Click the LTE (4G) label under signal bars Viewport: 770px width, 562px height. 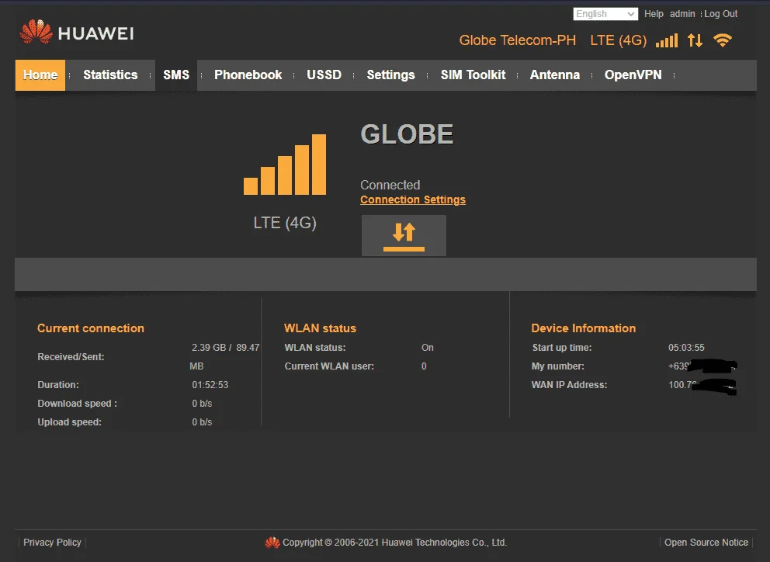pos(285,223)
